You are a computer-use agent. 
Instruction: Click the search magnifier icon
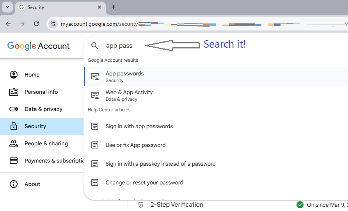tap(94, 46)
